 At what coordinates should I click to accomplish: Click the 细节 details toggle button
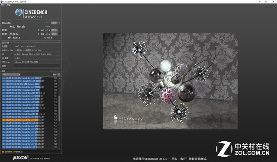(59, 75)
